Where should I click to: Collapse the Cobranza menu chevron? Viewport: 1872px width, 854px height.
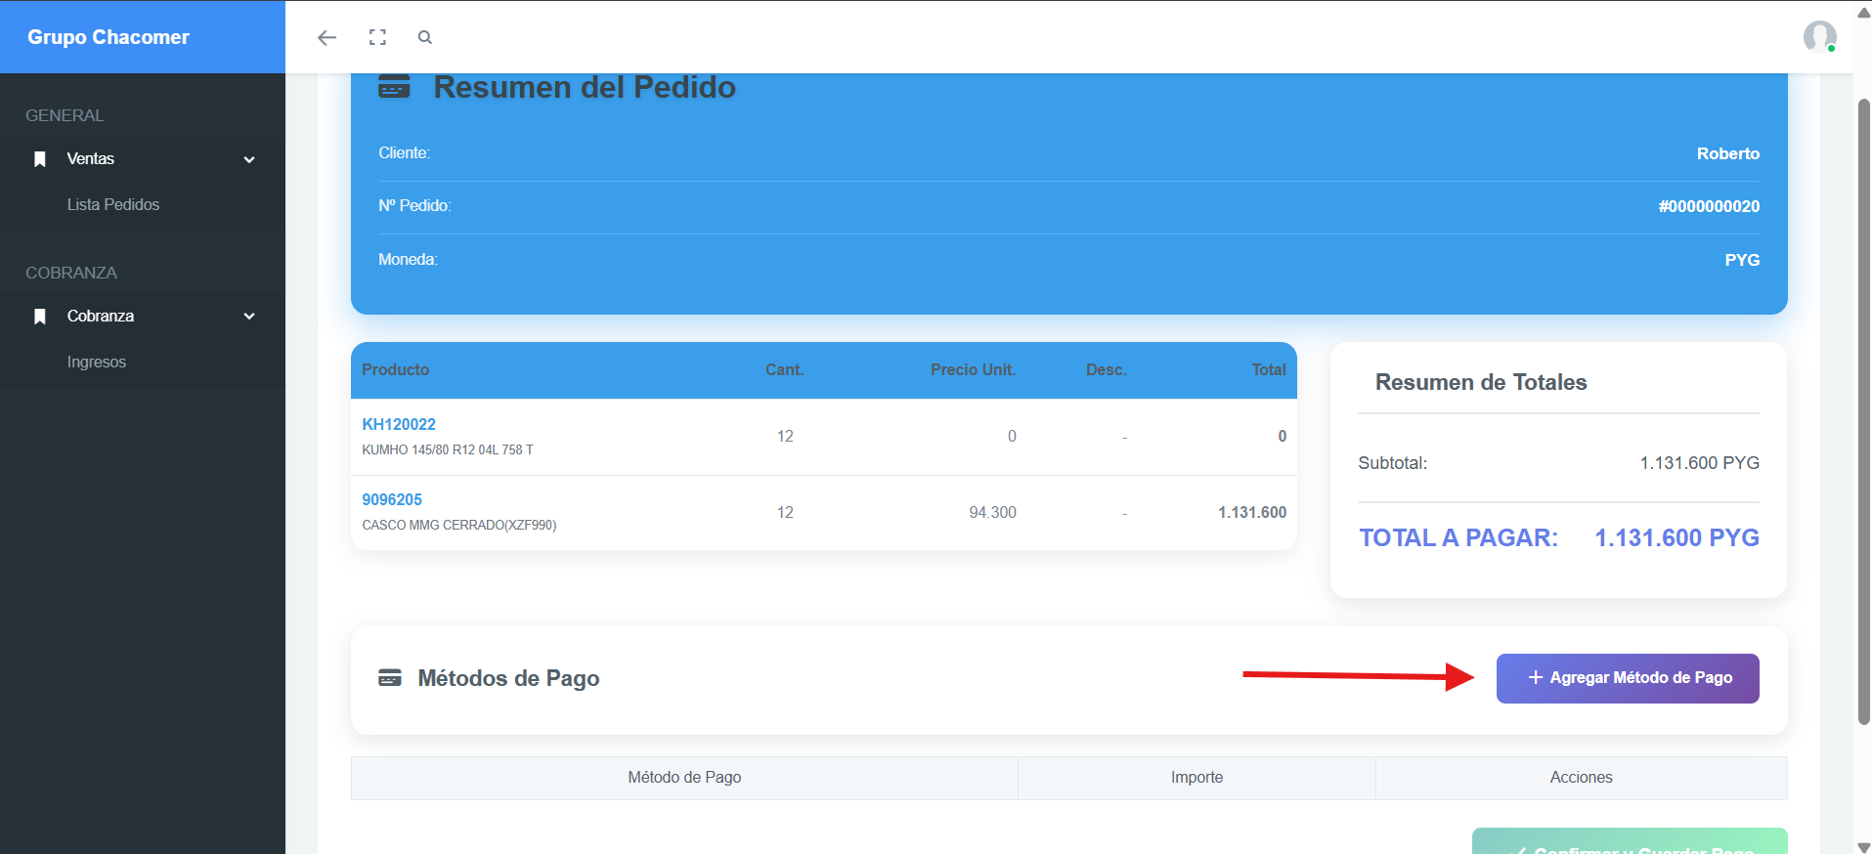coord(249,317)
